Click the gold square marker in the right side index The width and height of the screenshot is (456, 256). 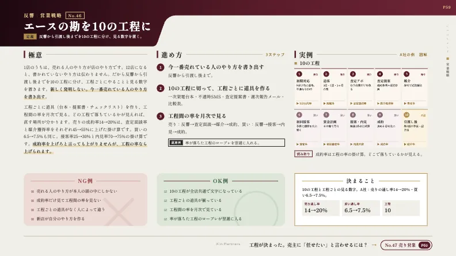447,59
